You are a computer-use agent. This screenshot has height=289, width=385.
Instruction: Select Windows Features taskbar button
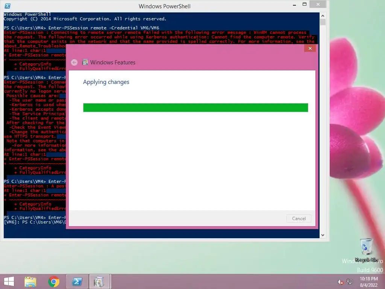click(x=99, y=281)
